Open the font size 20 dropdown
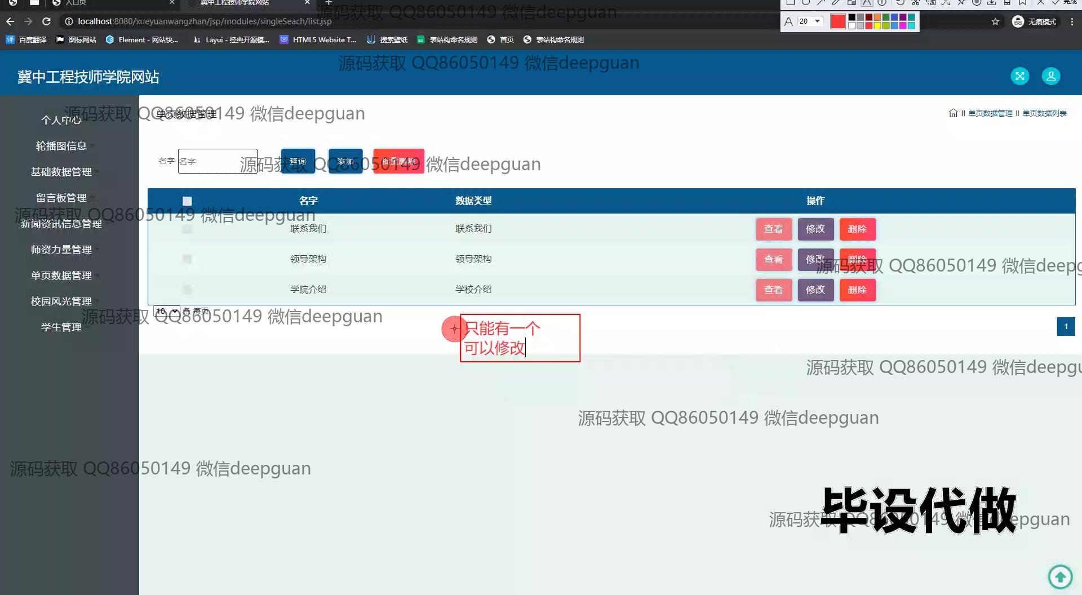1082x595 pixels. coord(810,21)
